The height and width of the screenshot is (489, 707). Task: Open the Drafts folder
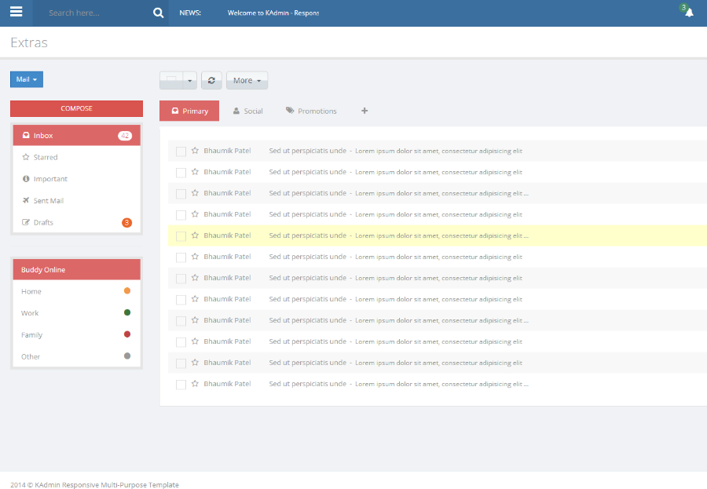pos(43,223)
